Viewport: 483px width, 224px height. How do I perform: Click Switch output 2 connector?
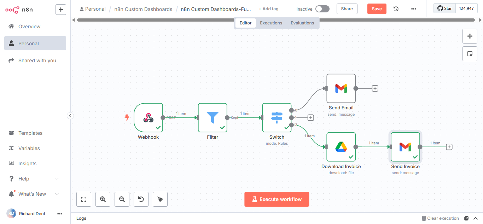point(291,125)
